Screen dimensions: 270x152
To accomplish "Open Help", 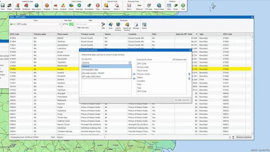I will pos(183,7).
